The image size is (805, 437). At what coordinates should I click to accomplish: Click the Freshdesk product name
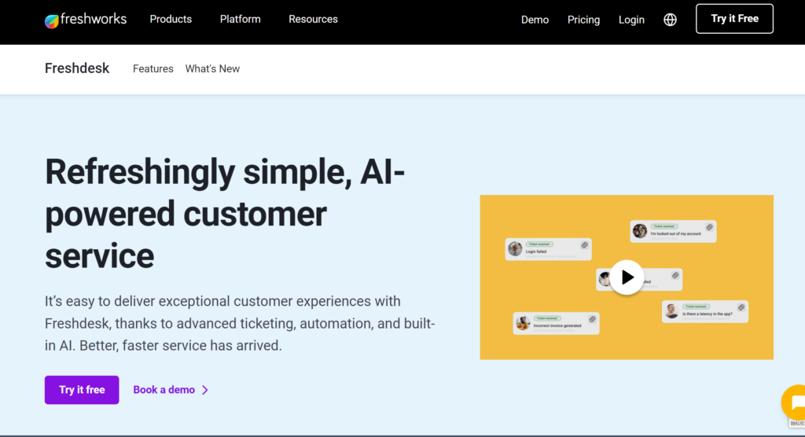click(x=77, y=68)
